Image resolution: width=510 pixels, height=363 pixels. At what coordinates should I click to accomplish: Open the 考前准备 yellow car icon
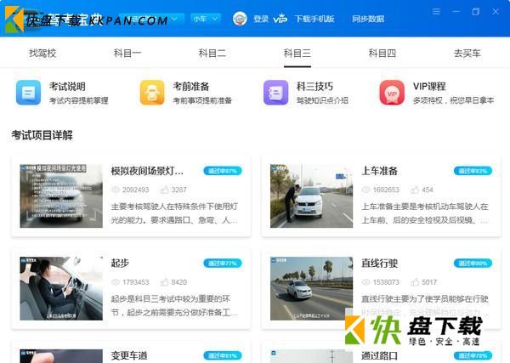pos(152,93)
